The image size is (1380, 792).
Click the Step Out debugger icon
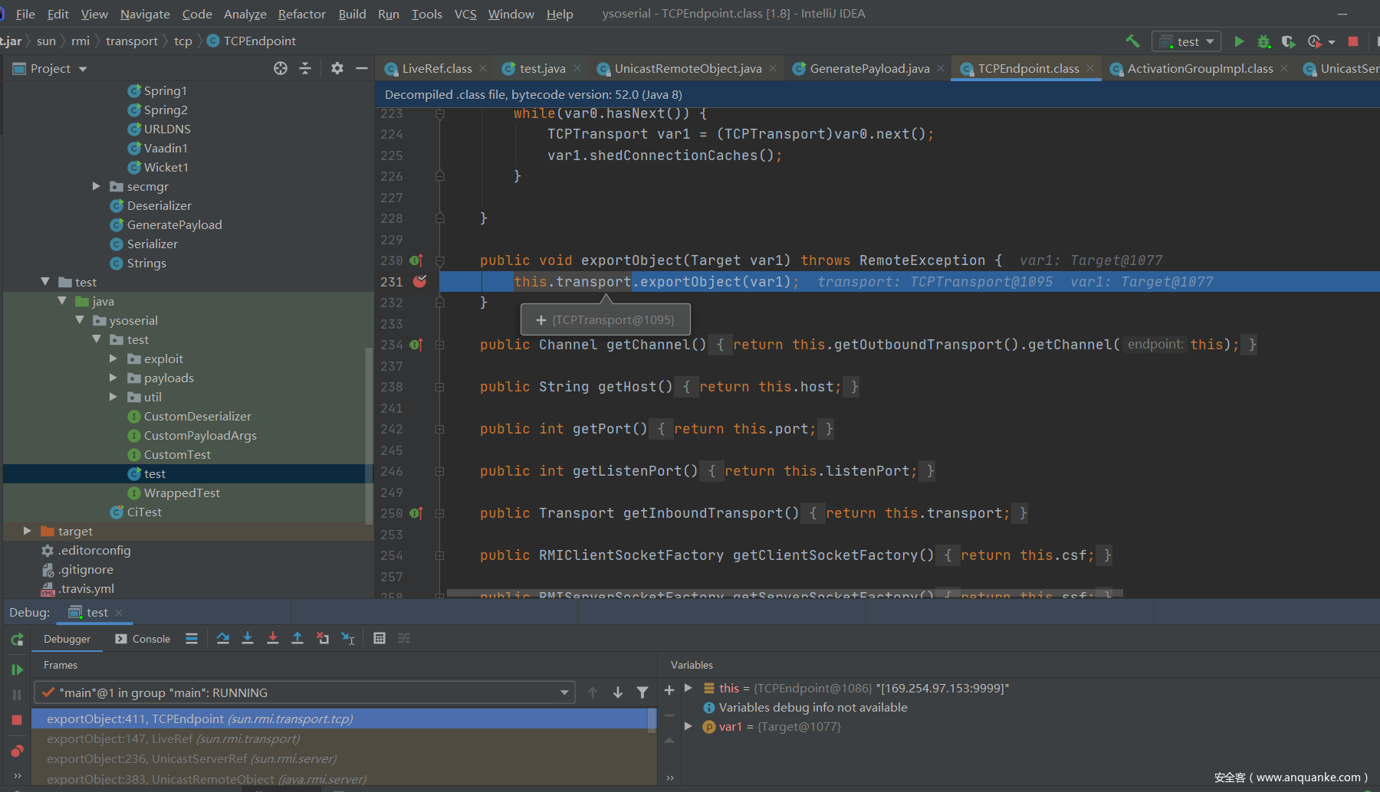click(297, 638)
